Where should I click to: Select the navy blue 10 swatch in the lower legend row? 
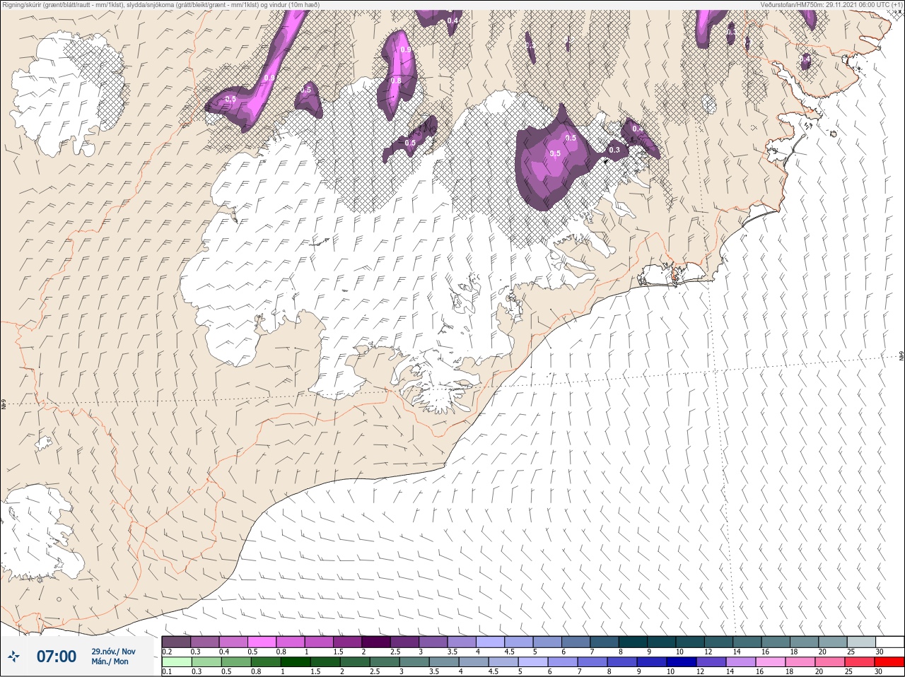(x=680, y=662)
